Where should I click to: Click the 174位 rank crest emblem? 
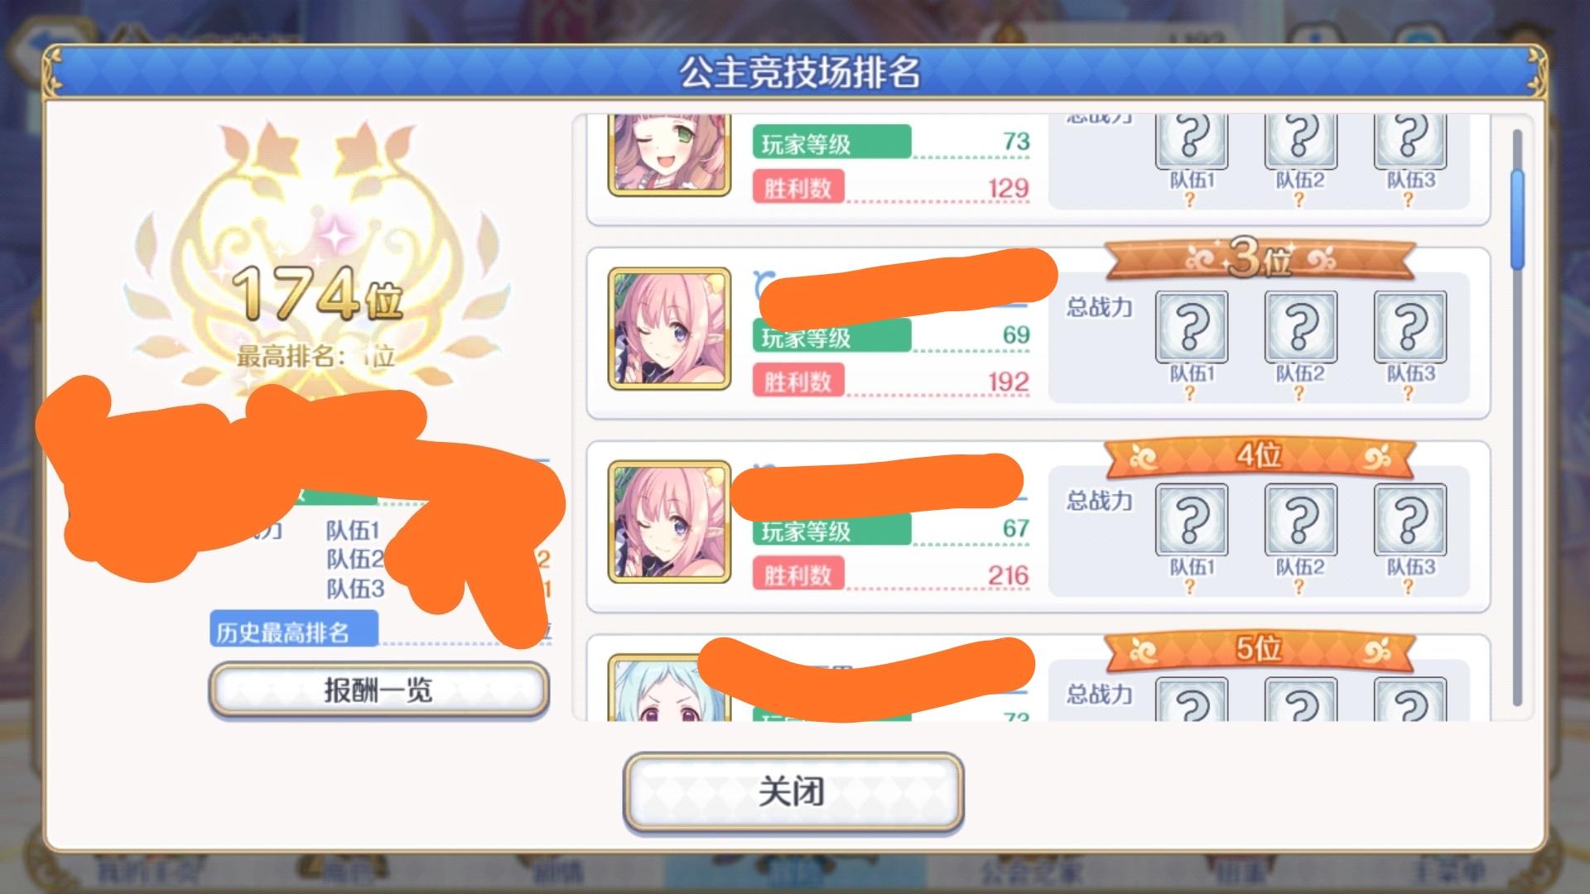(318, 257)
